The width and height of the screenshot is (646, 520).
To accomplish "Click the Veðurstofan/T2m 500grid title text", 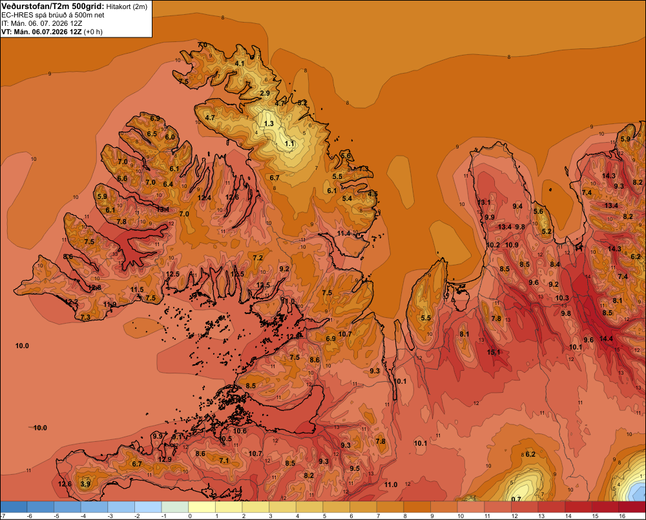I will 53,6.
